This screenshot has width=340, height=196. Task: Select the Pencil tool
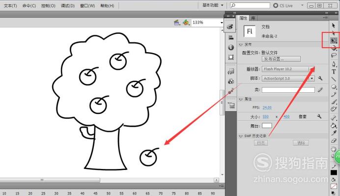click(334, 94)
